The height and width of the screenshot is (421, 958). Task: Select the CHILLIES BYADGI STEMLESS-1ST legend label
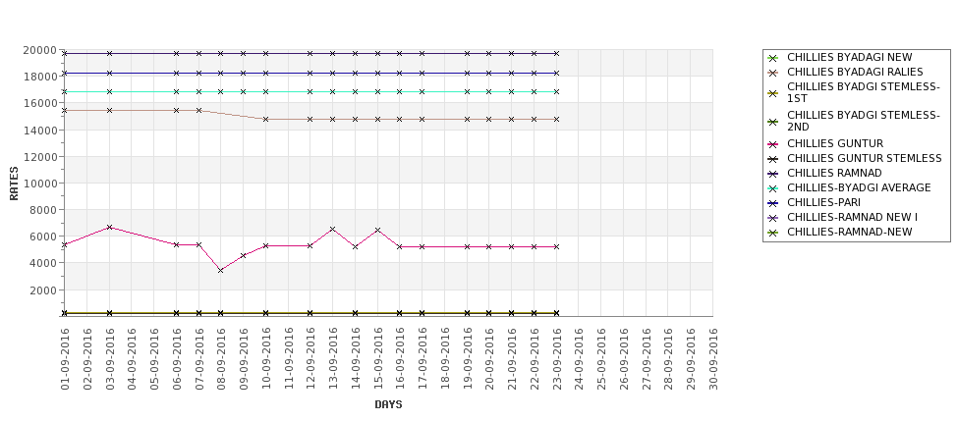coord(864,93)
